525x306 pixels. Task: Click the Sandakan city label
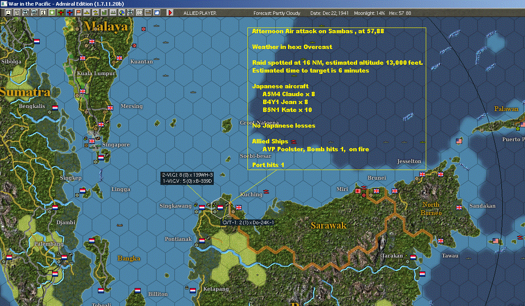[483, 206]
